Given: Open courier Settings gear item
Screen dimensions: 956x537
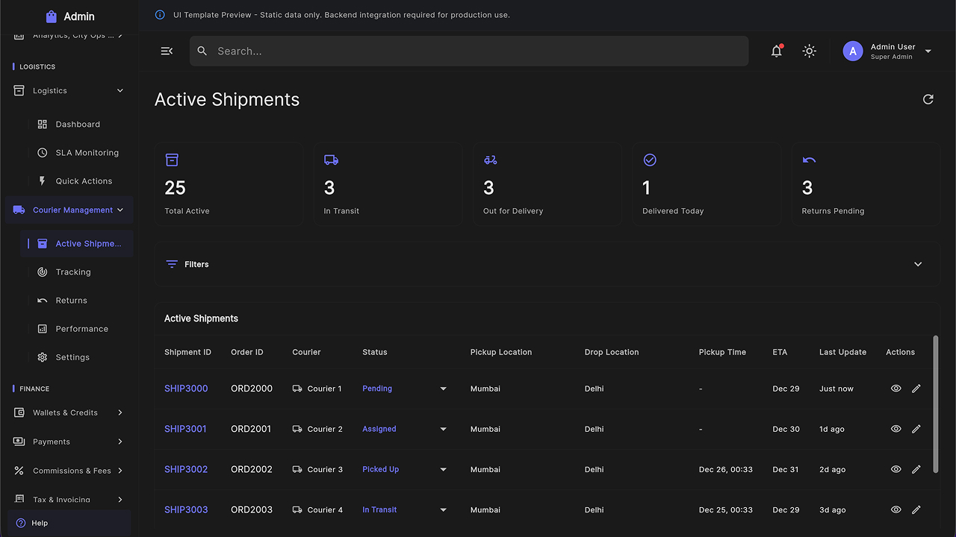Looking at the screenshot, I should (77, 357).
